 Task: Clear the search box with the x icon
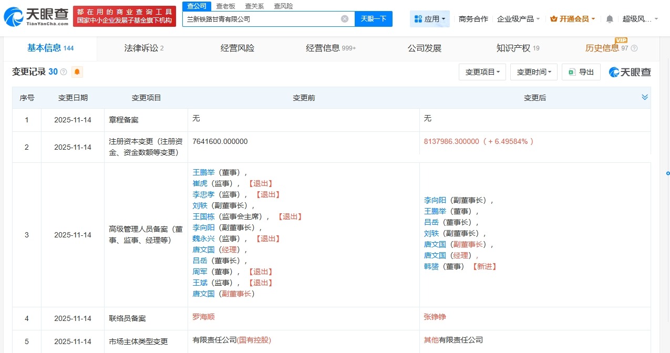tap(344, 18)
